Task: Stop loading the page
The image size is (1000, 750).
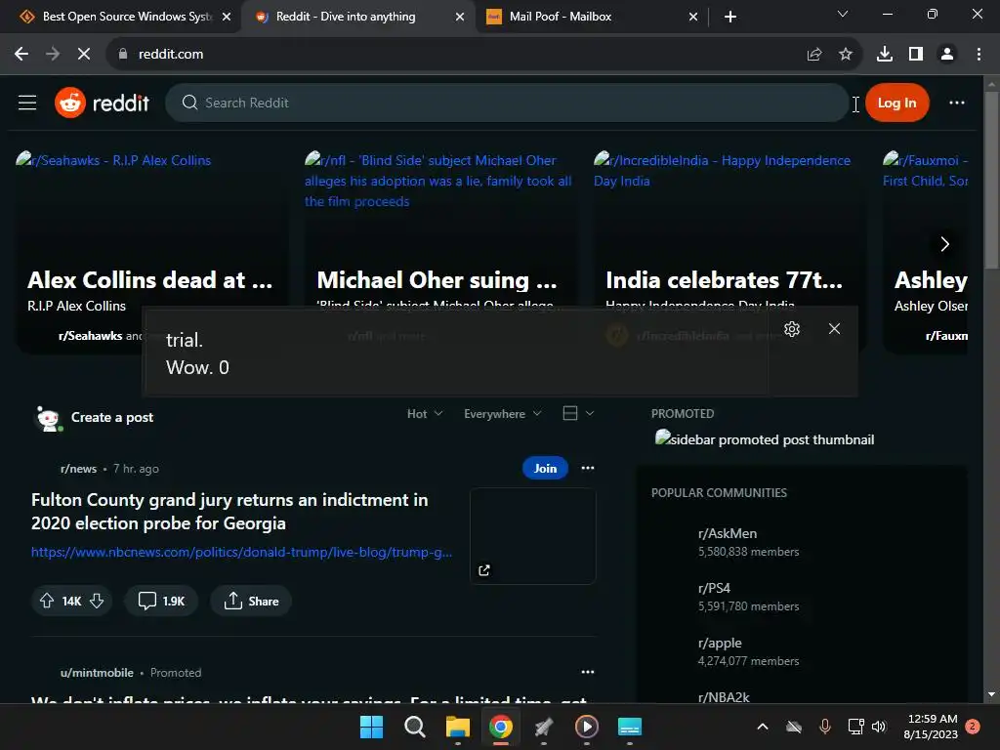Action: [84, 55]
